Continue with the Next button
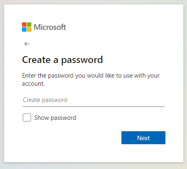Viewport: 187px width, 169px height. 143,138
